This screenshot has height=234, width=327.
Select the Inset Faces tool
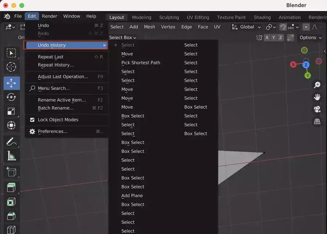point(12,202)
